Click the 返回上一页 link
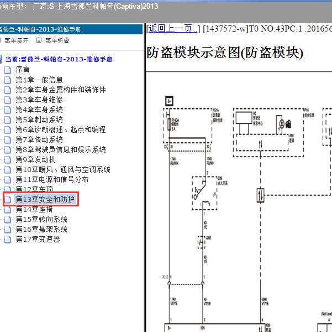This screenshot has height=332, width=332. tap(173, 29)
